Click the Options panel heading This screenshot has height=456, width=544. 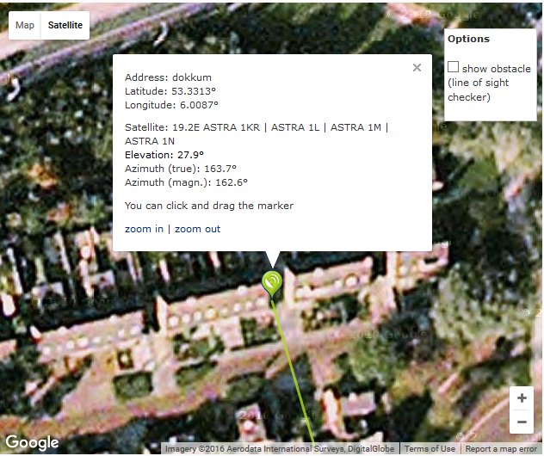pos(469,39)
